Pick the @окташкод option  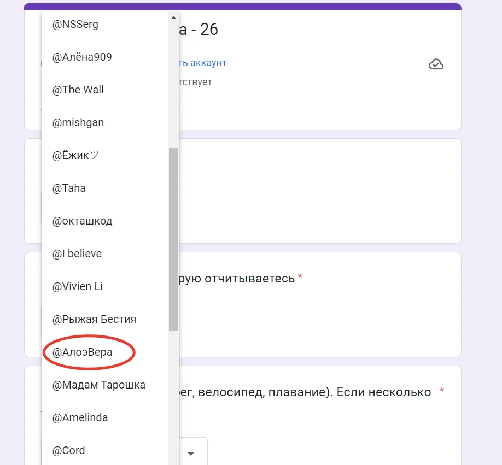[x=83, y=221]
